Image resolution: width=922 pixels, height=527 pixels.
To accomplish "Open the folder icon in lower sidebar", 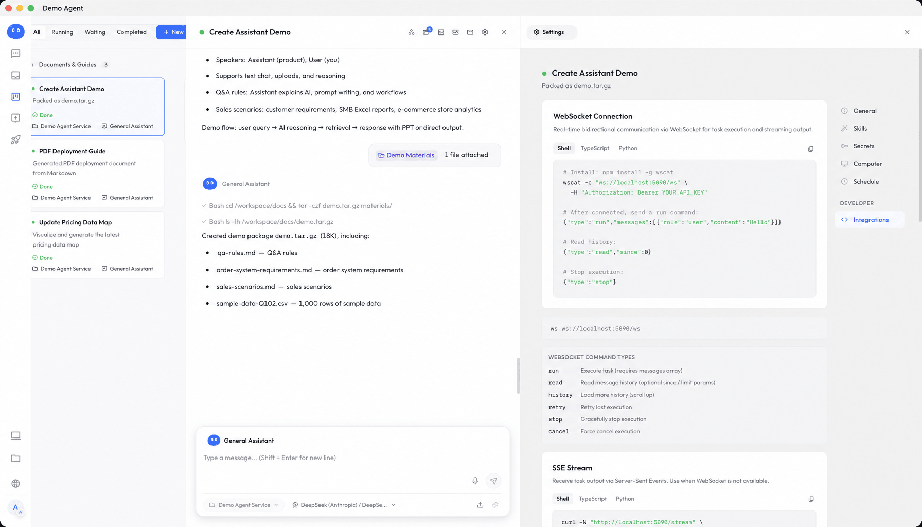I will [x=15, y=459].
